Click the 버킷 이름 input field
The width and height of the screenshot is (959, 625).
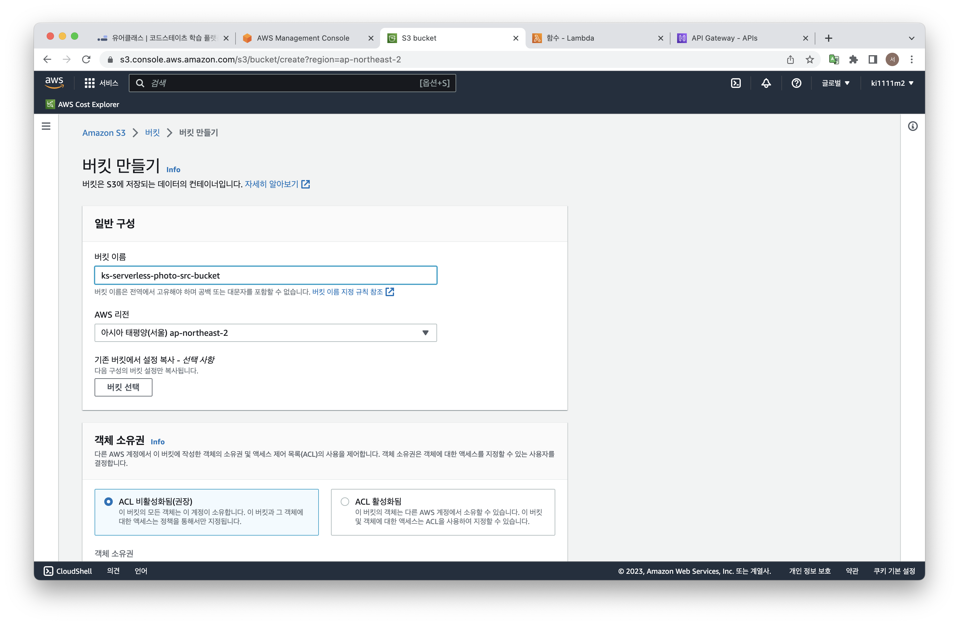[266, 276]
